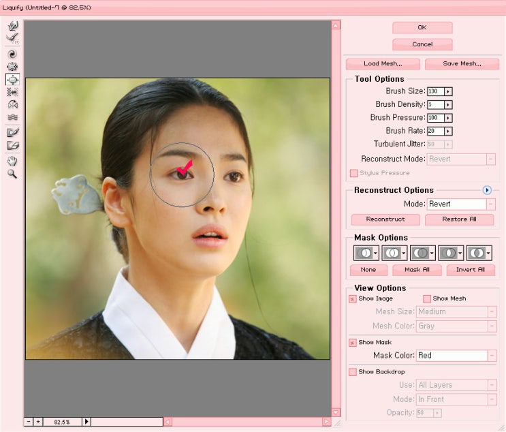The width and height of the screenshot is (506, 432).
Task: Pick the Push Left tool
Action: (12, 92)
